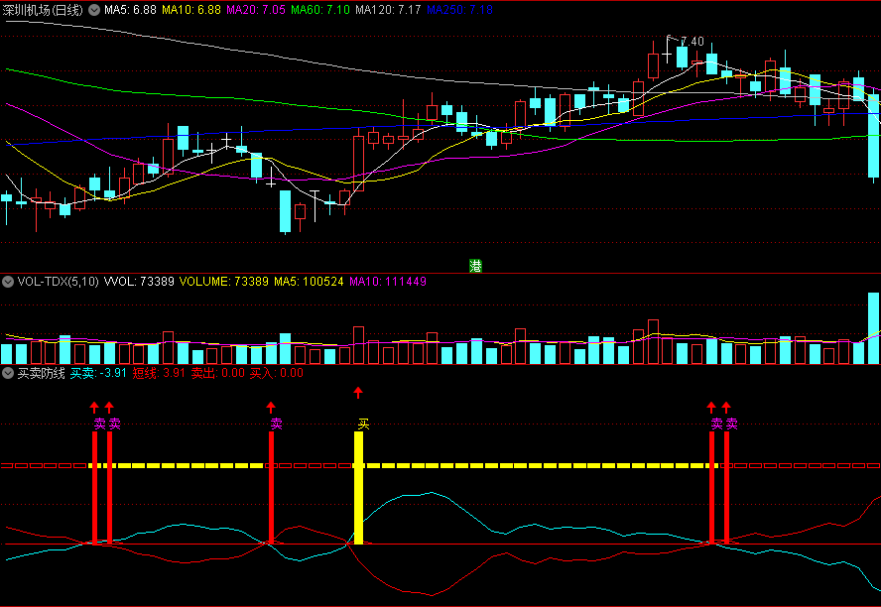This screenshot has width=881, height=607.
Task: Click the volume MA5: 100524 label
Action: (309, 282)
